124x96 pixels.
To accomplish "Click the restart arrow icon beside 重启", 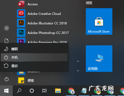I will pos(6,66).
